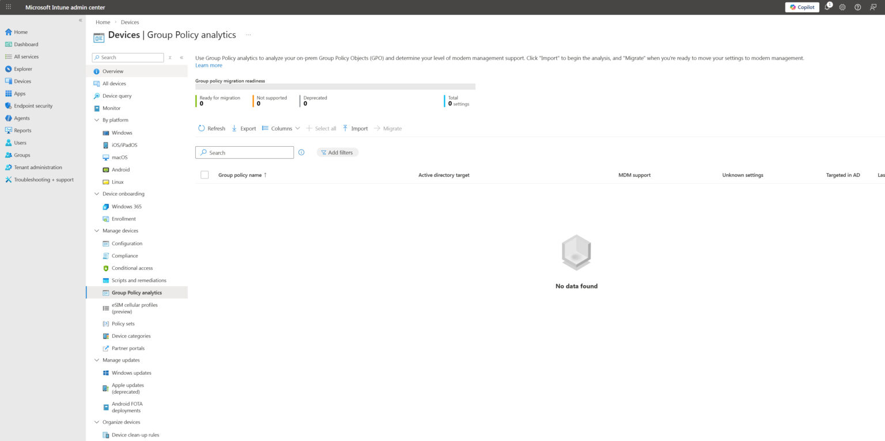885x441 pixels.
Task: Click the Add filters button
Action: point(338,153)
